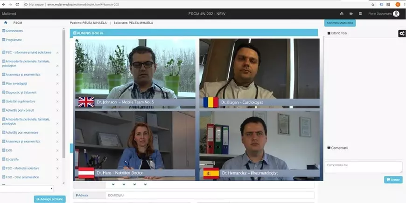Bookmark this page with the star icon
Screen dimensions: 406x203
(373, 4)
